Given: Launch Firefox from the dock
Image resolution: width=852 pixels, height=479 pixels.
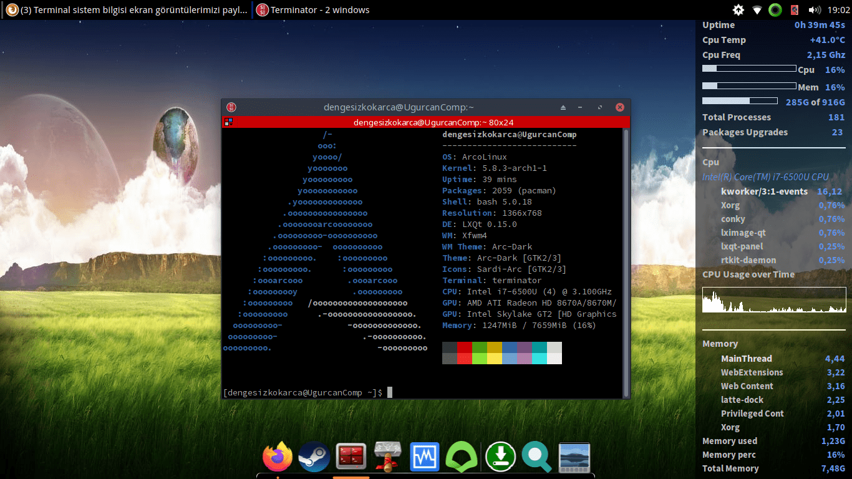Looking at the screenshot, I should tap(278, 457).
